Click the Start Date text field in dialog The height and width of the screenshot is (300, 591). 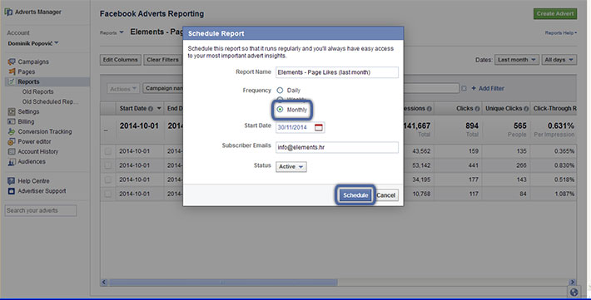tap(300, 128)
